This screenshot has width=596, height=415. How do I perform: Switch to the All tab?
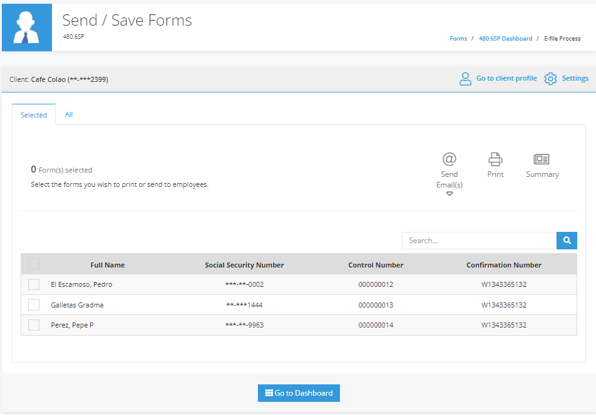pyautogui.click(x=69, y=114)
